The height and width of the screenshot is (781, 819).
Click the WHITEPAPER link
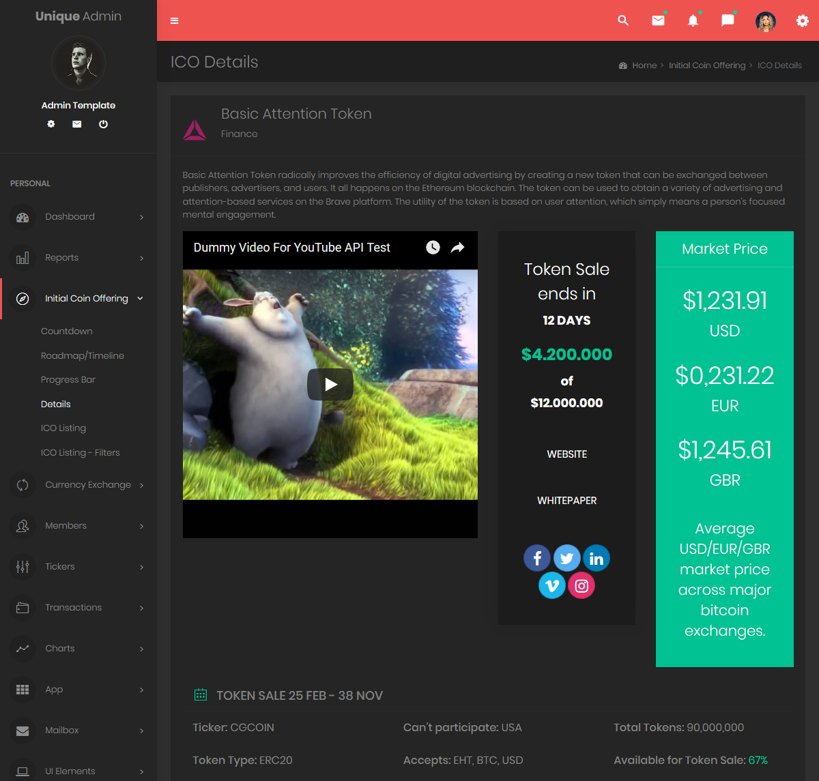[x=566, y=500]
